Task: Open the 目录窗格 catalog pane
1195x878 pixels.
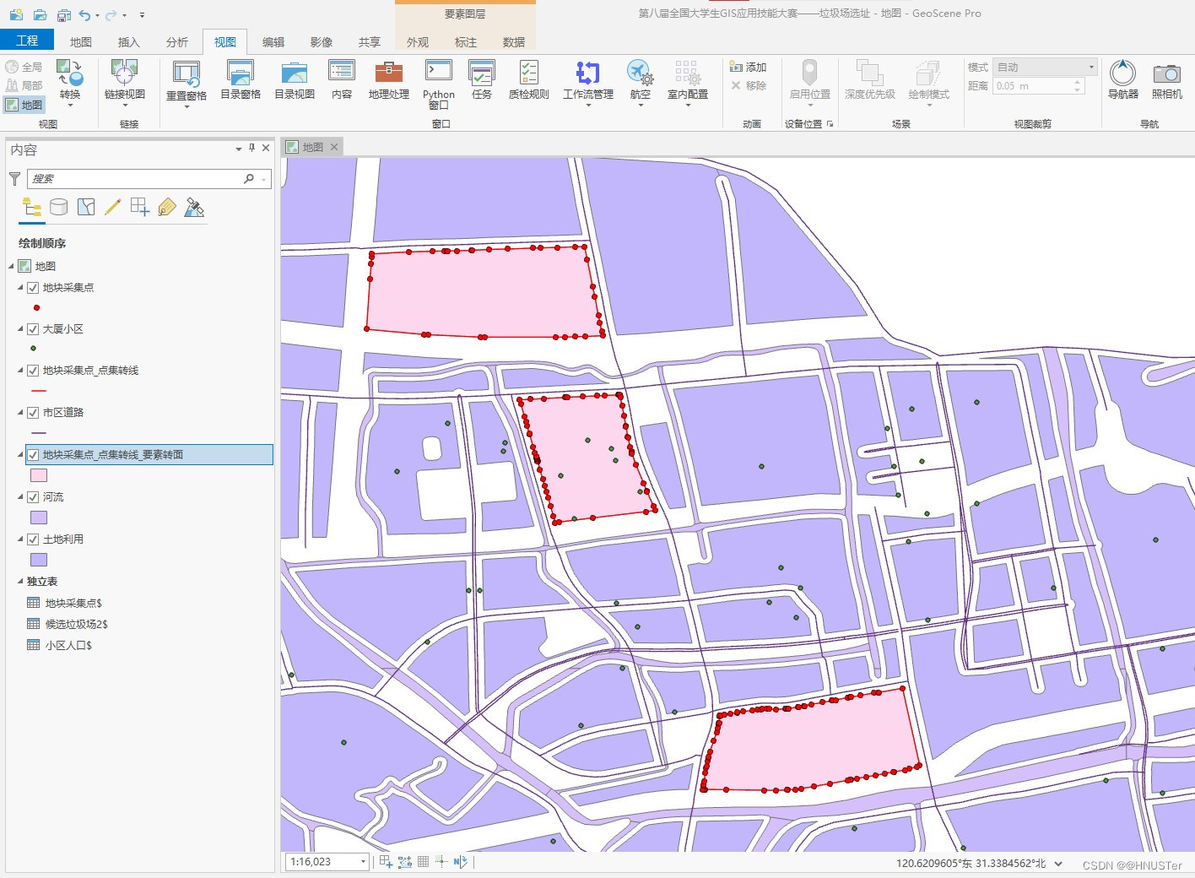Action: point(241,80)
